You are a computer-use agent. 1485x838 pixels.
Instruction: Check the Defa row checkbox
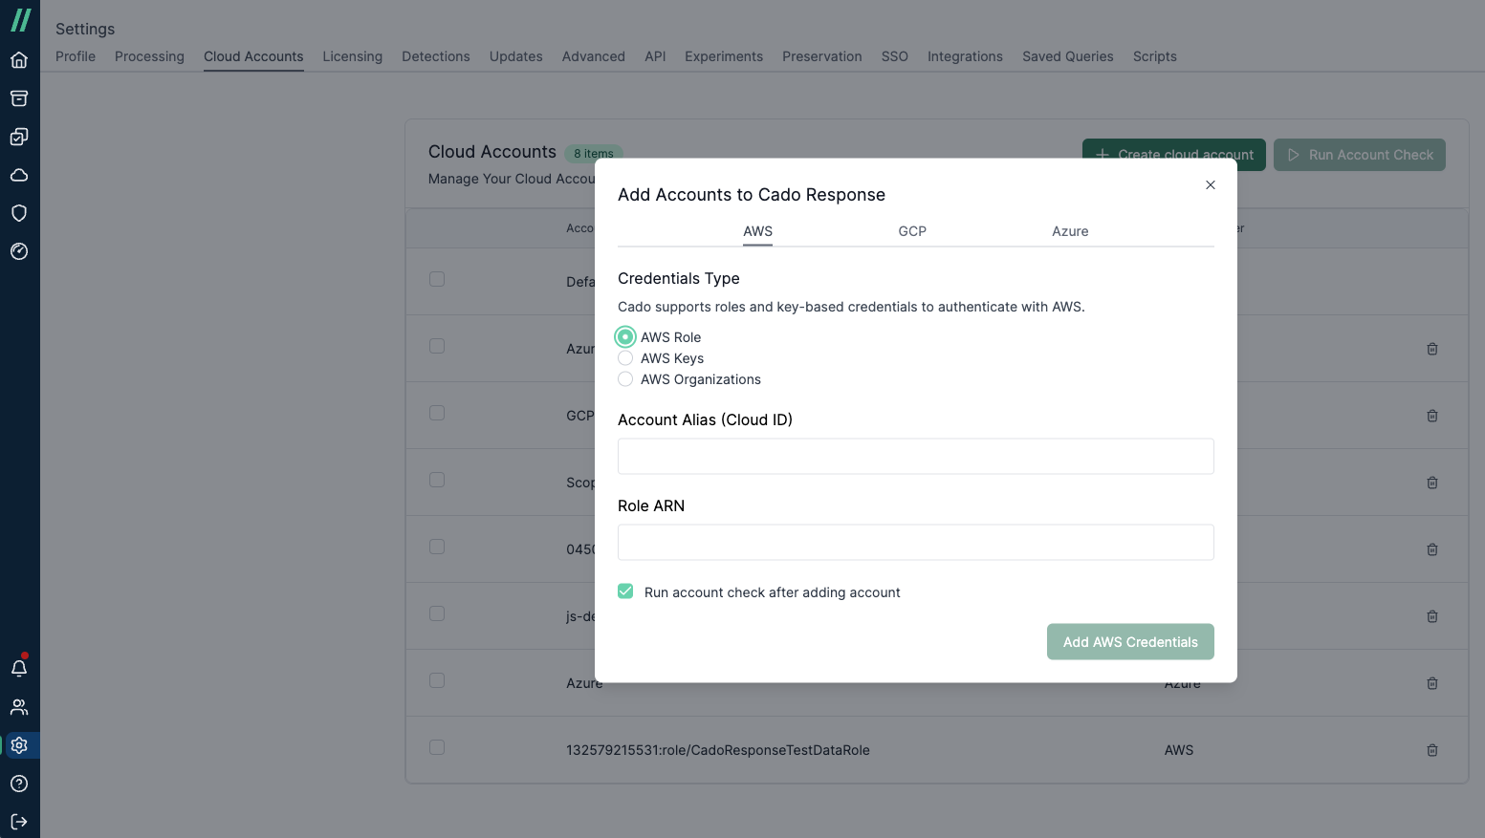pyautogui.click(x=437, y=279)
